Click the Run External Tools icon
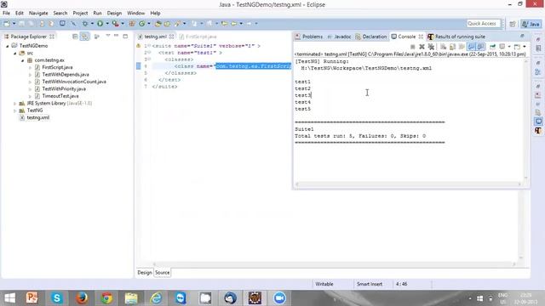This screenshot has width=545, height=306. pyautogui.click(x=116, y=24)
